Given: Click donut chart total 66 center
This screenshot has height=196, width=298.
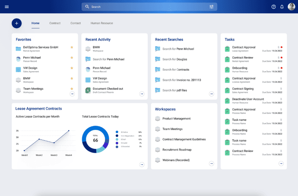Looking at the screenshot, I should click(x=95, y=139).
